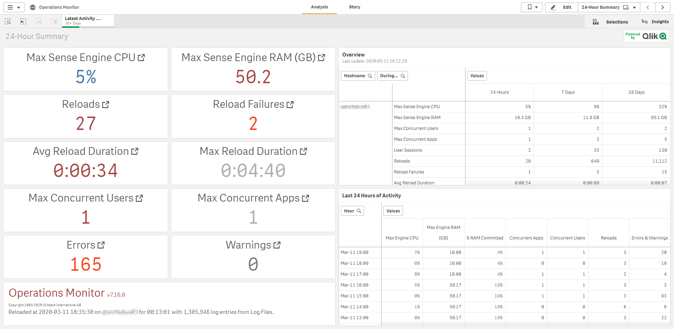The height and width of the screenshot is (329, 674).
Task: Select the 24 Hours column header
Action: click(500, 92)
